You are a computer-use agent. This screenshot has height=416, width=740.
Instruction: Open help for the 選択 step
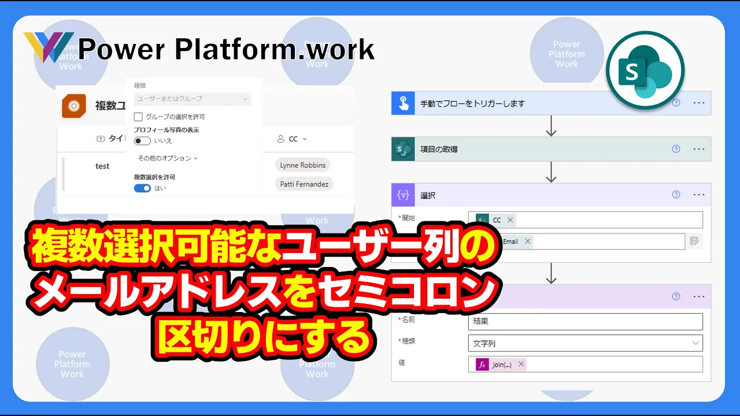[x=676, y=195]
